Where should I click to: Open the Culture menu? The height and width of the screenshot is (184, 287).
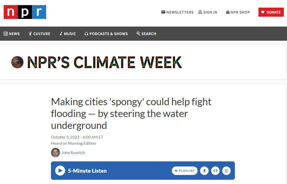point(39,34)
